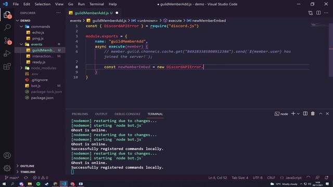Maximize the panel with up chevron
The width and height of the screenshot is (333, 187).
321,114
